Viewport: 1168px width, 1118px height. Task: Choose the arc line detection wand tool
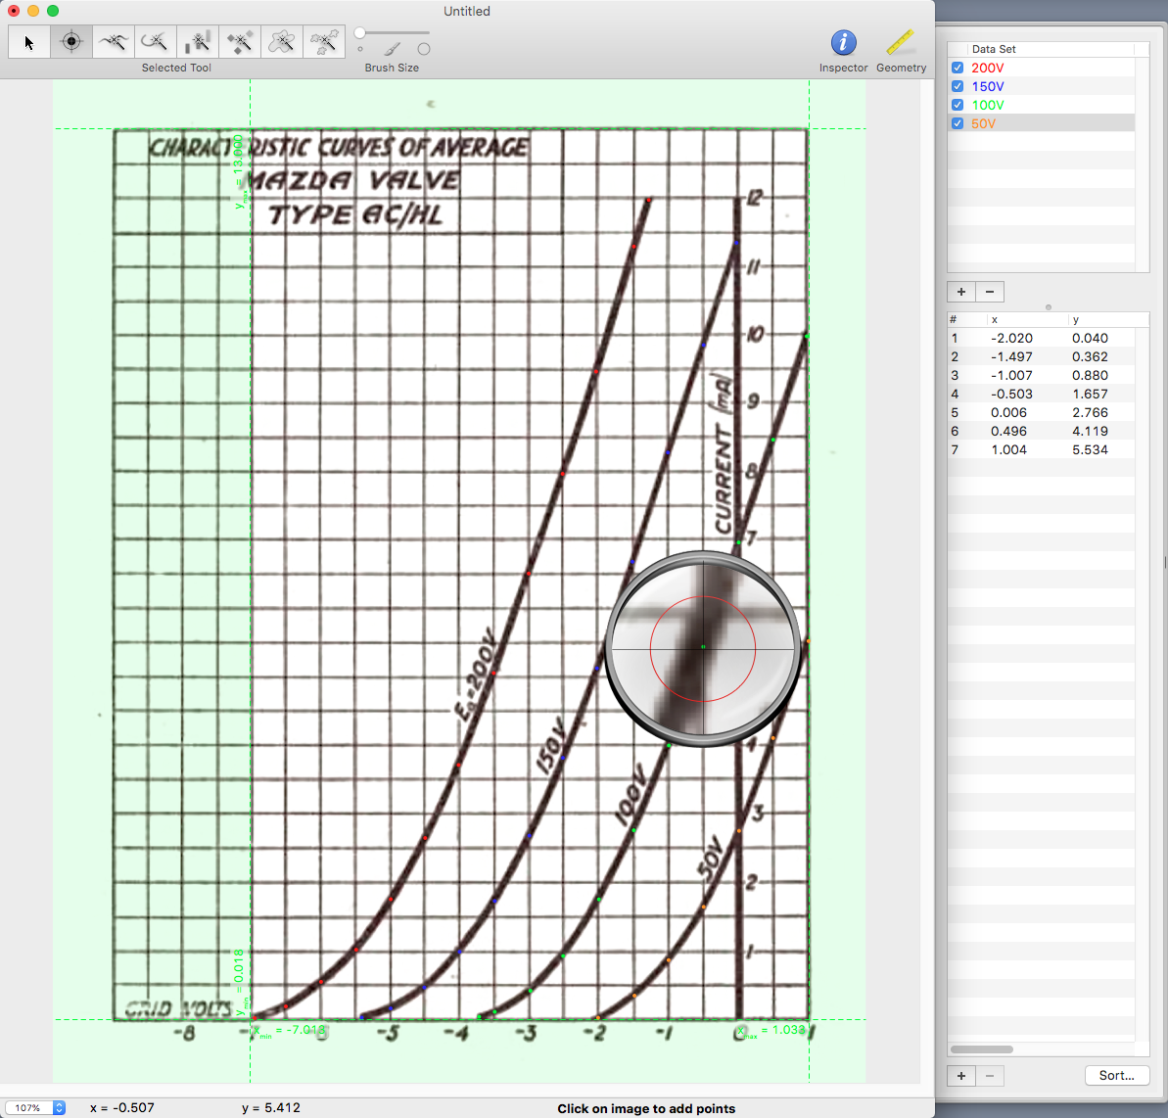(156, 42)
